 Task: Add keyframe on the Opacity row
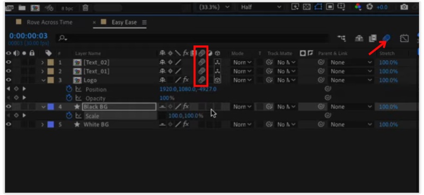(x=16, y=98)
